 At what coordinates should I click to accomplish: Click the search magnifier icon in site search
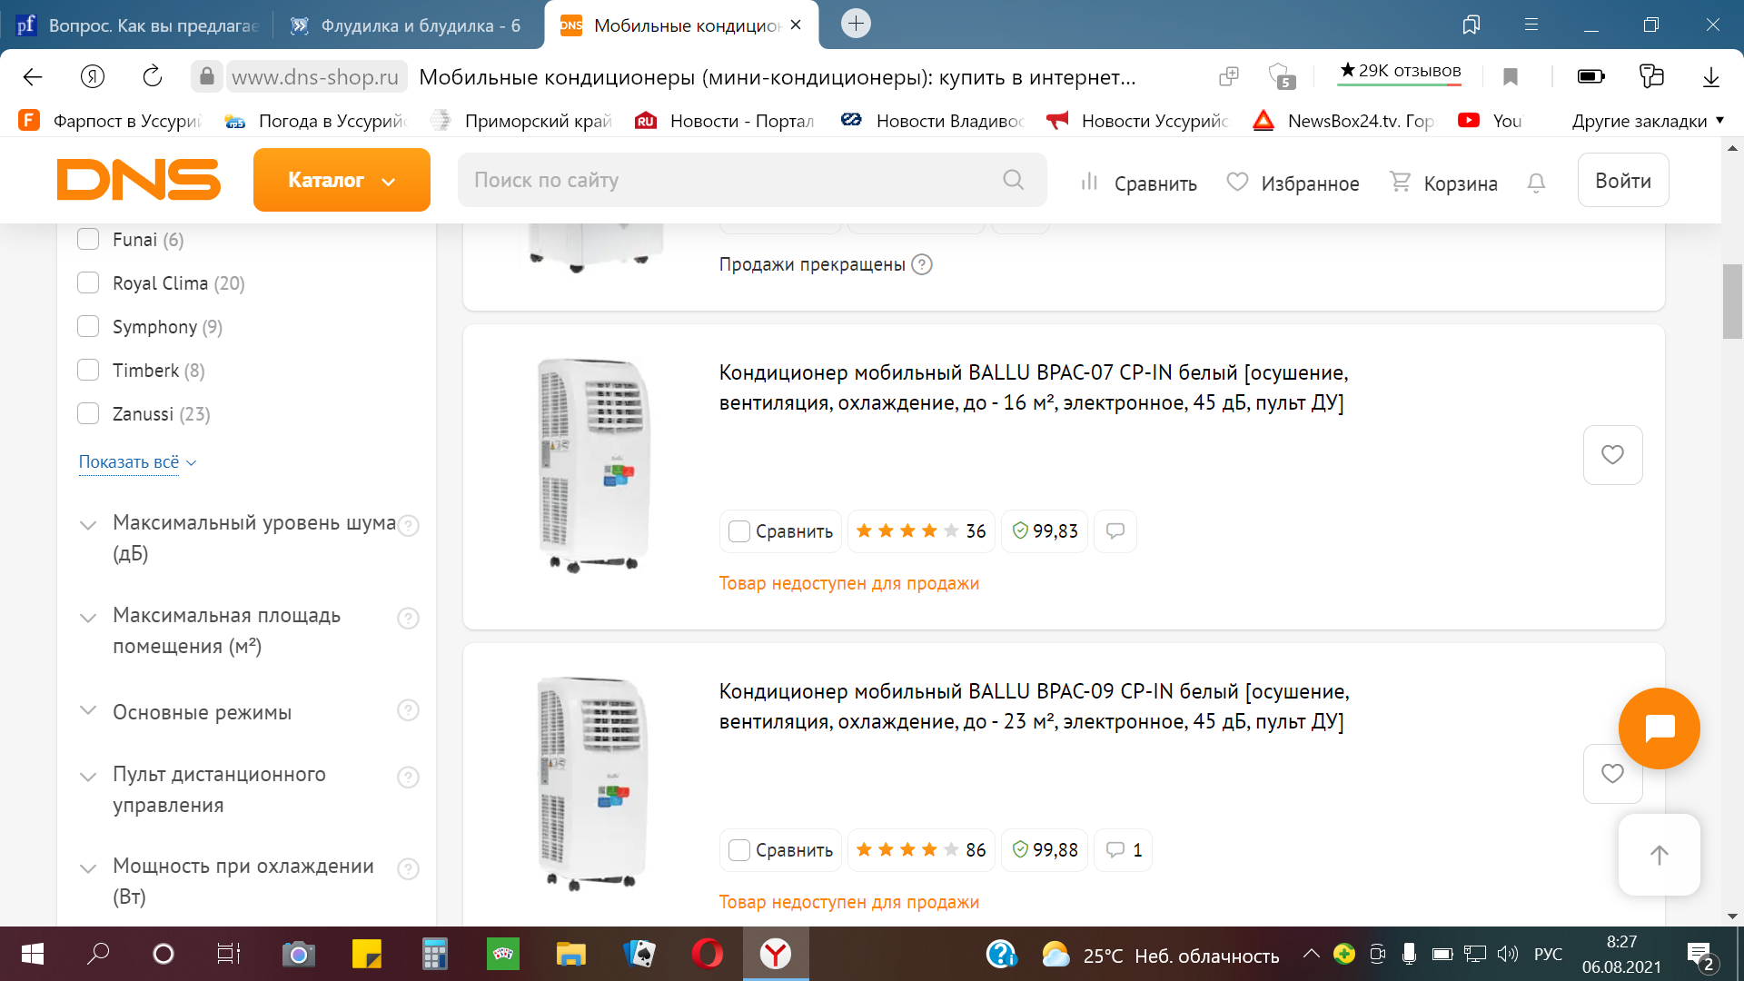tap(1014, 180)
